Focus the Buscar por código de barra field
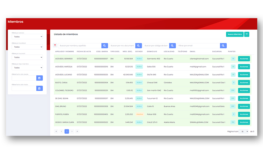 pyautogui.click(x=156, y=45)
